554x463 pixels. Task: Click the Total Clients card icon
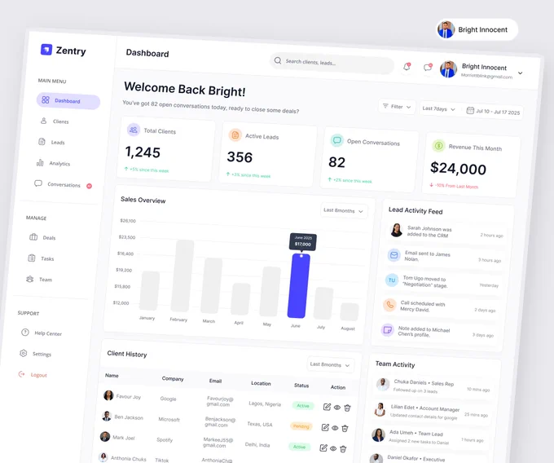pyautogui.click(x=133, y=130)
